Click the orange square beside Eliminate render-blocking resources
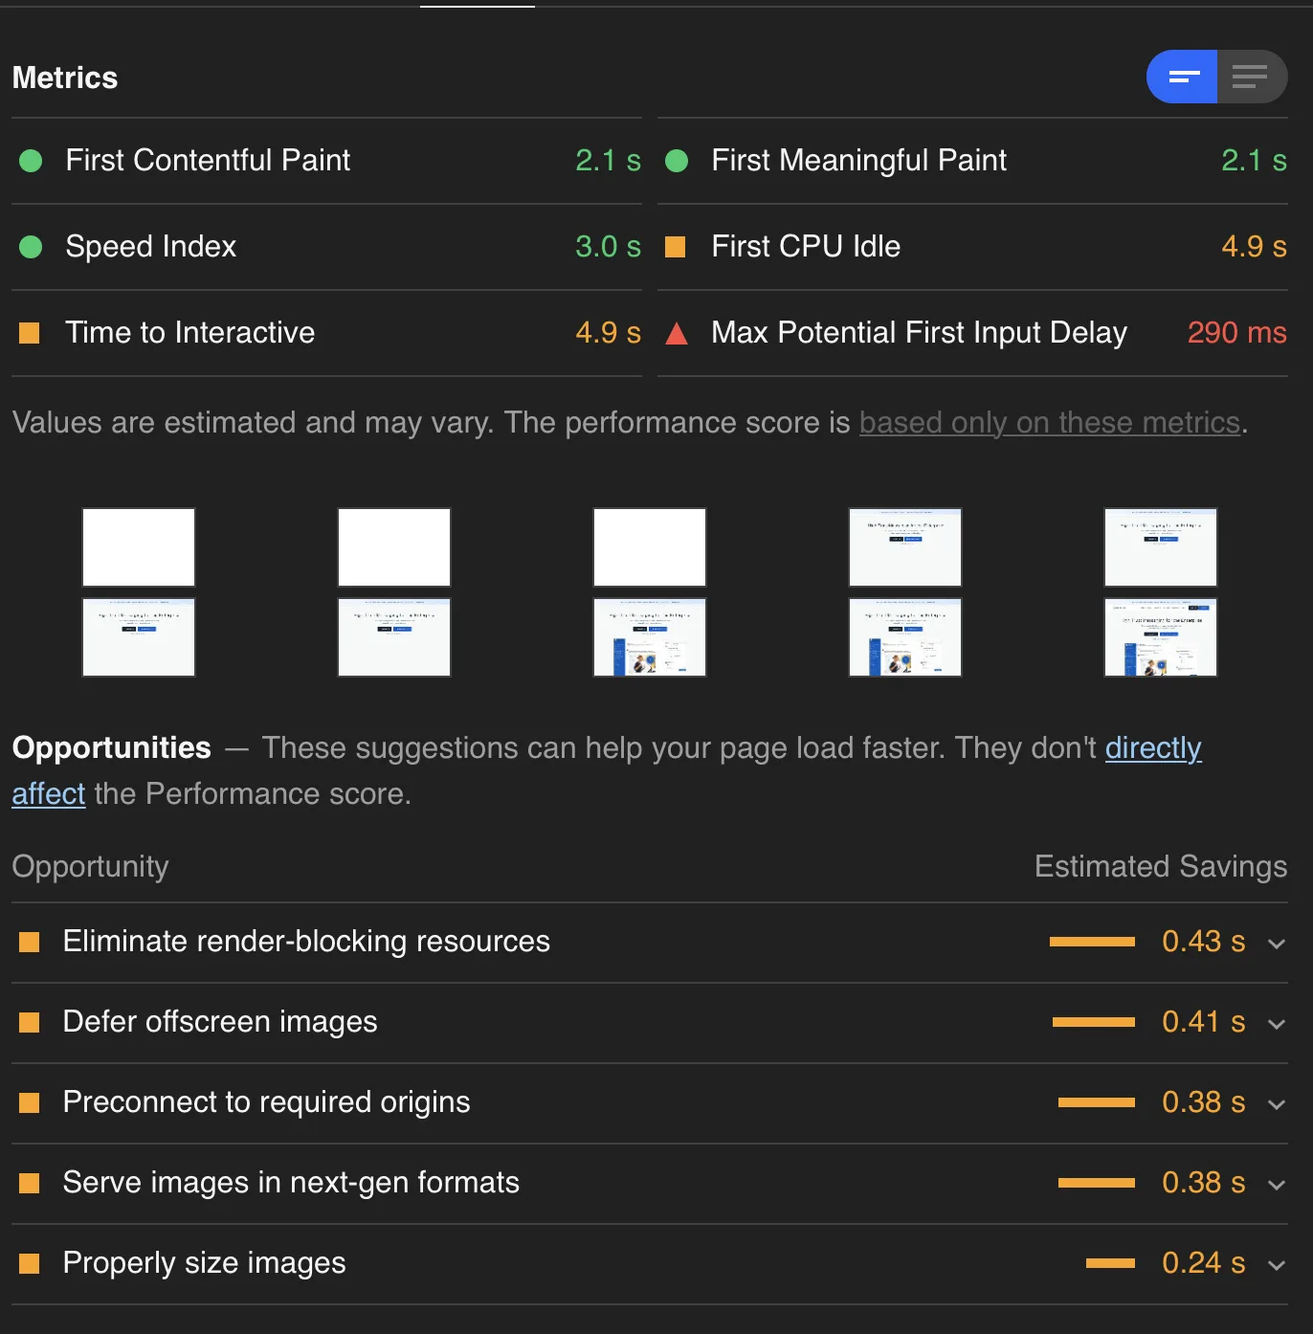 (x=30, y=943)
